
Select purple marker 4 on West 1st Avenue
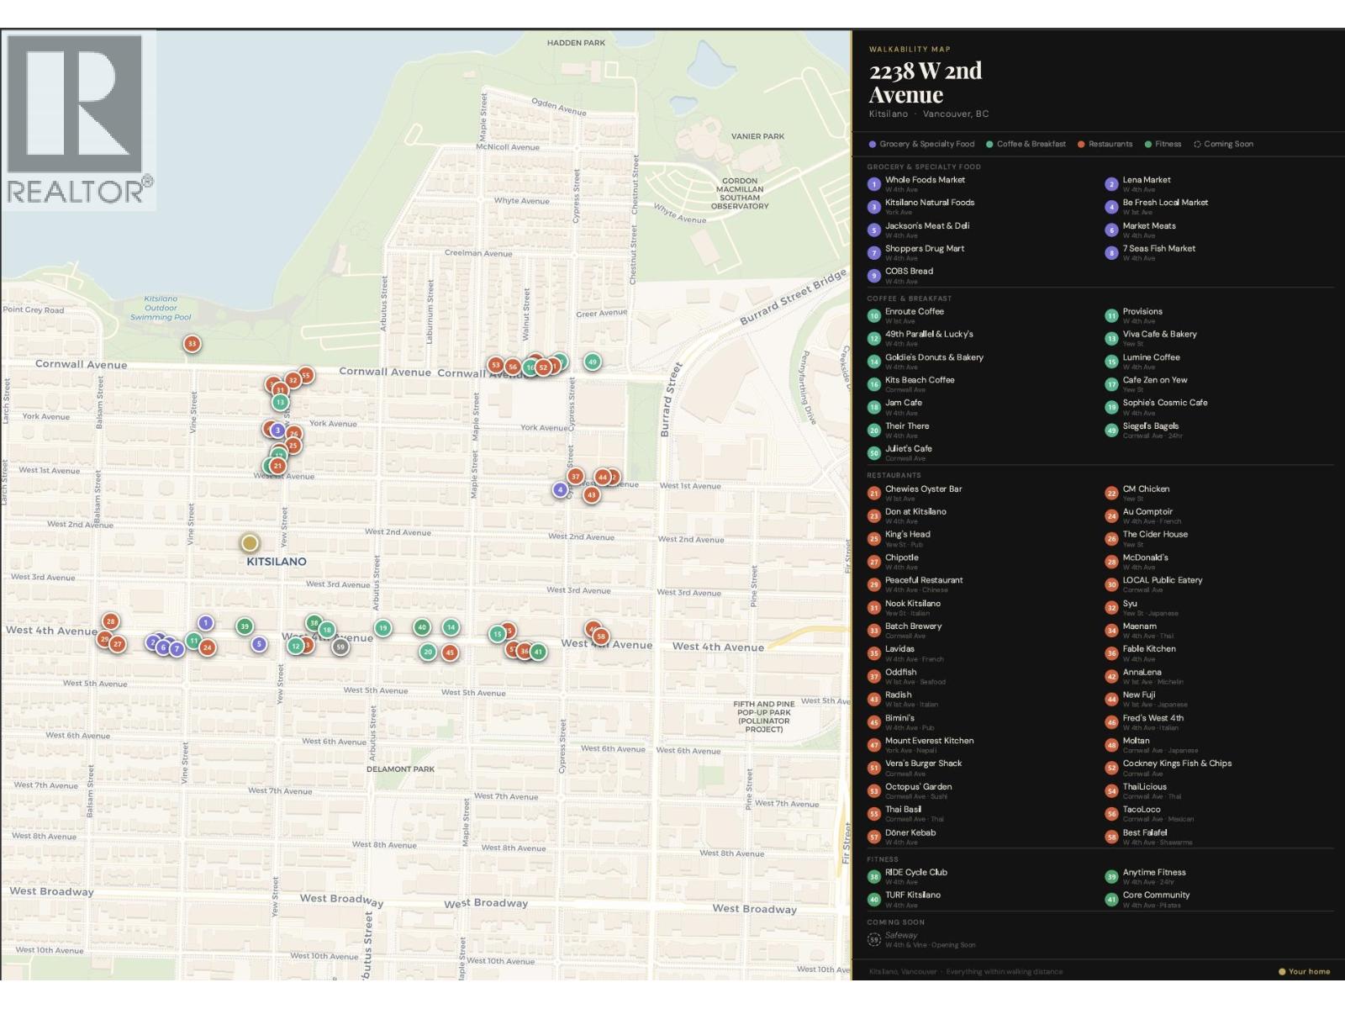[x=560, y=489]
